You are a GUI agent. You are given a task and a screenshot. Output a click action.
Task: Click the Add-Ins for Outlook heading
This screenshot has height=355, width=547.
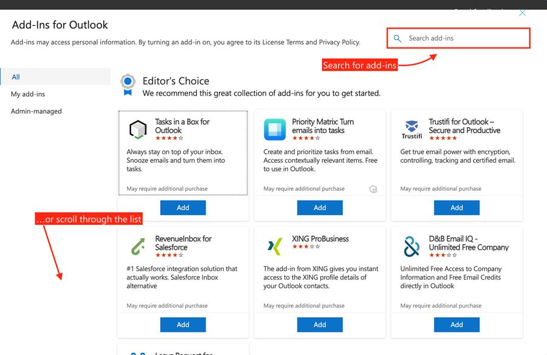pos(60,25)
